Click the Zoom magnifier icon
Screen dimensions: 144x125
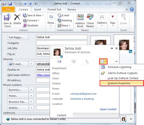pos(123,17)
